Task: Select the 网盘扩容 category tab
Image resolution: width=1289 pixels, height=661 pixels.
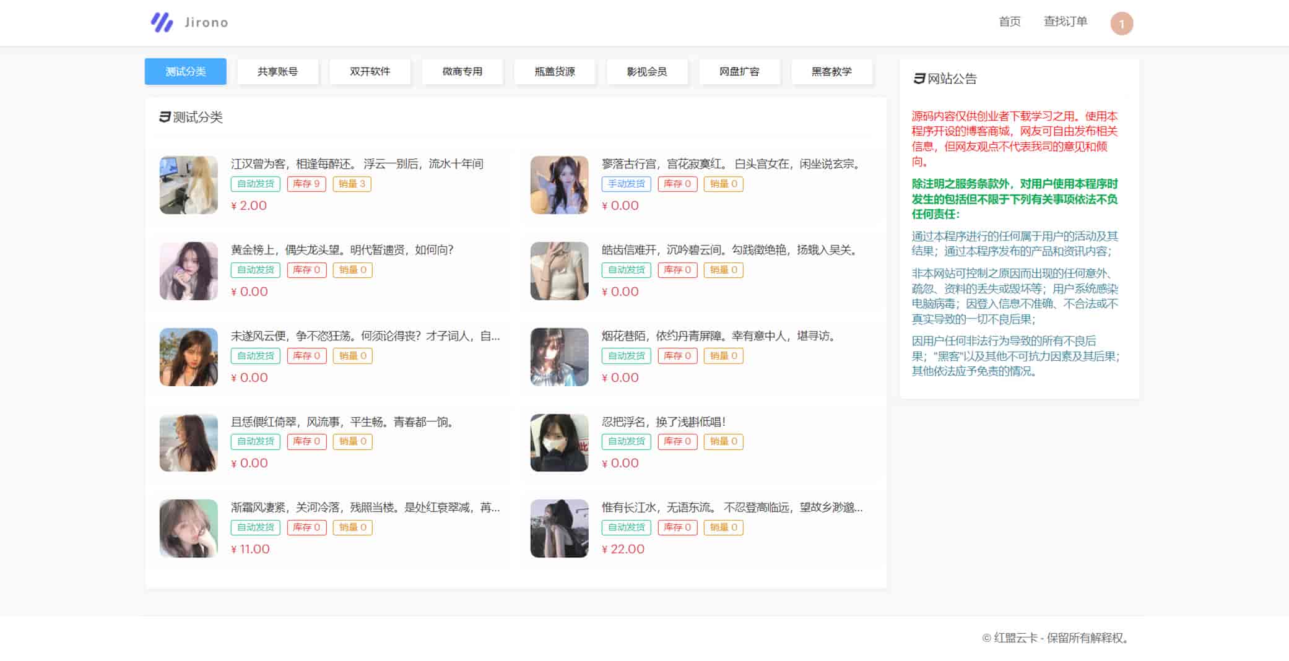Action: point(739,72)
